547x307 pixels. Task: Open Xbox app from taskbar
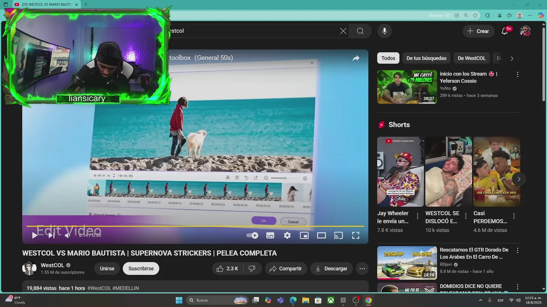click(331, 300)
